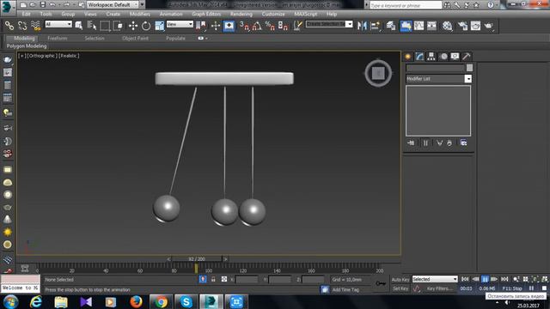
Task: Click the time slider at frame 92 / 200
Action: 197,259
